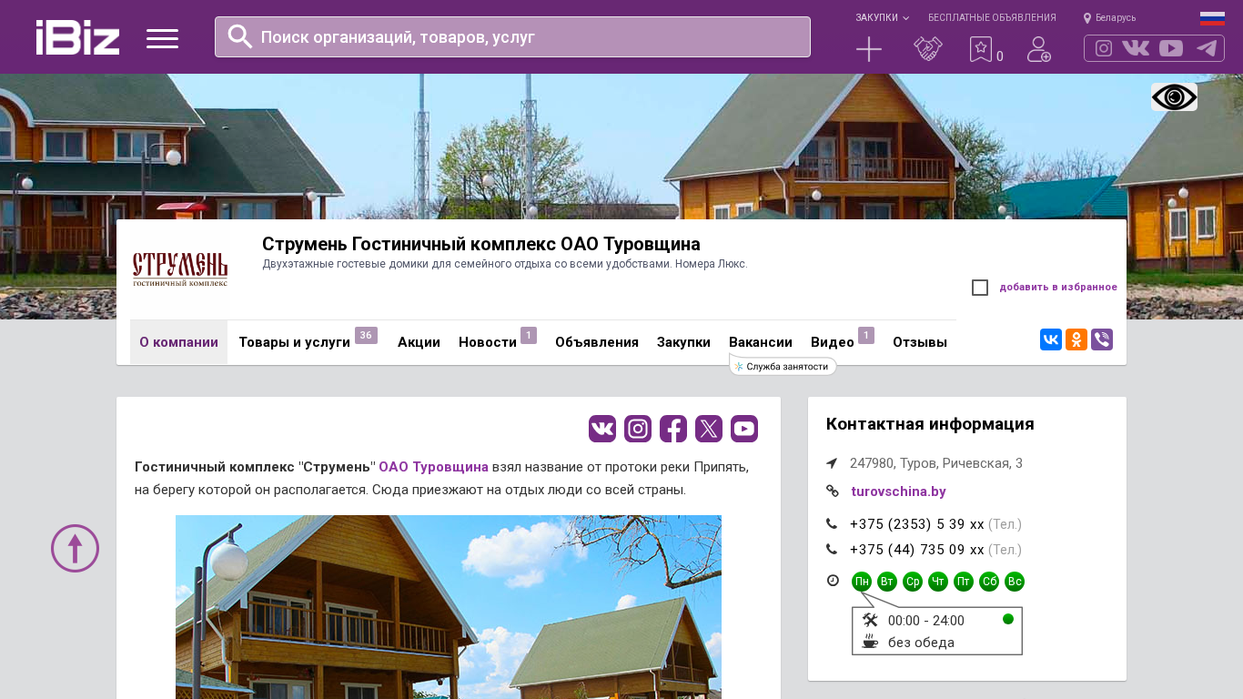Viewport: 1243px width, 699px height.
Task: Expand the ЗАКУПКИ dropdown
Action: point(882,18)
